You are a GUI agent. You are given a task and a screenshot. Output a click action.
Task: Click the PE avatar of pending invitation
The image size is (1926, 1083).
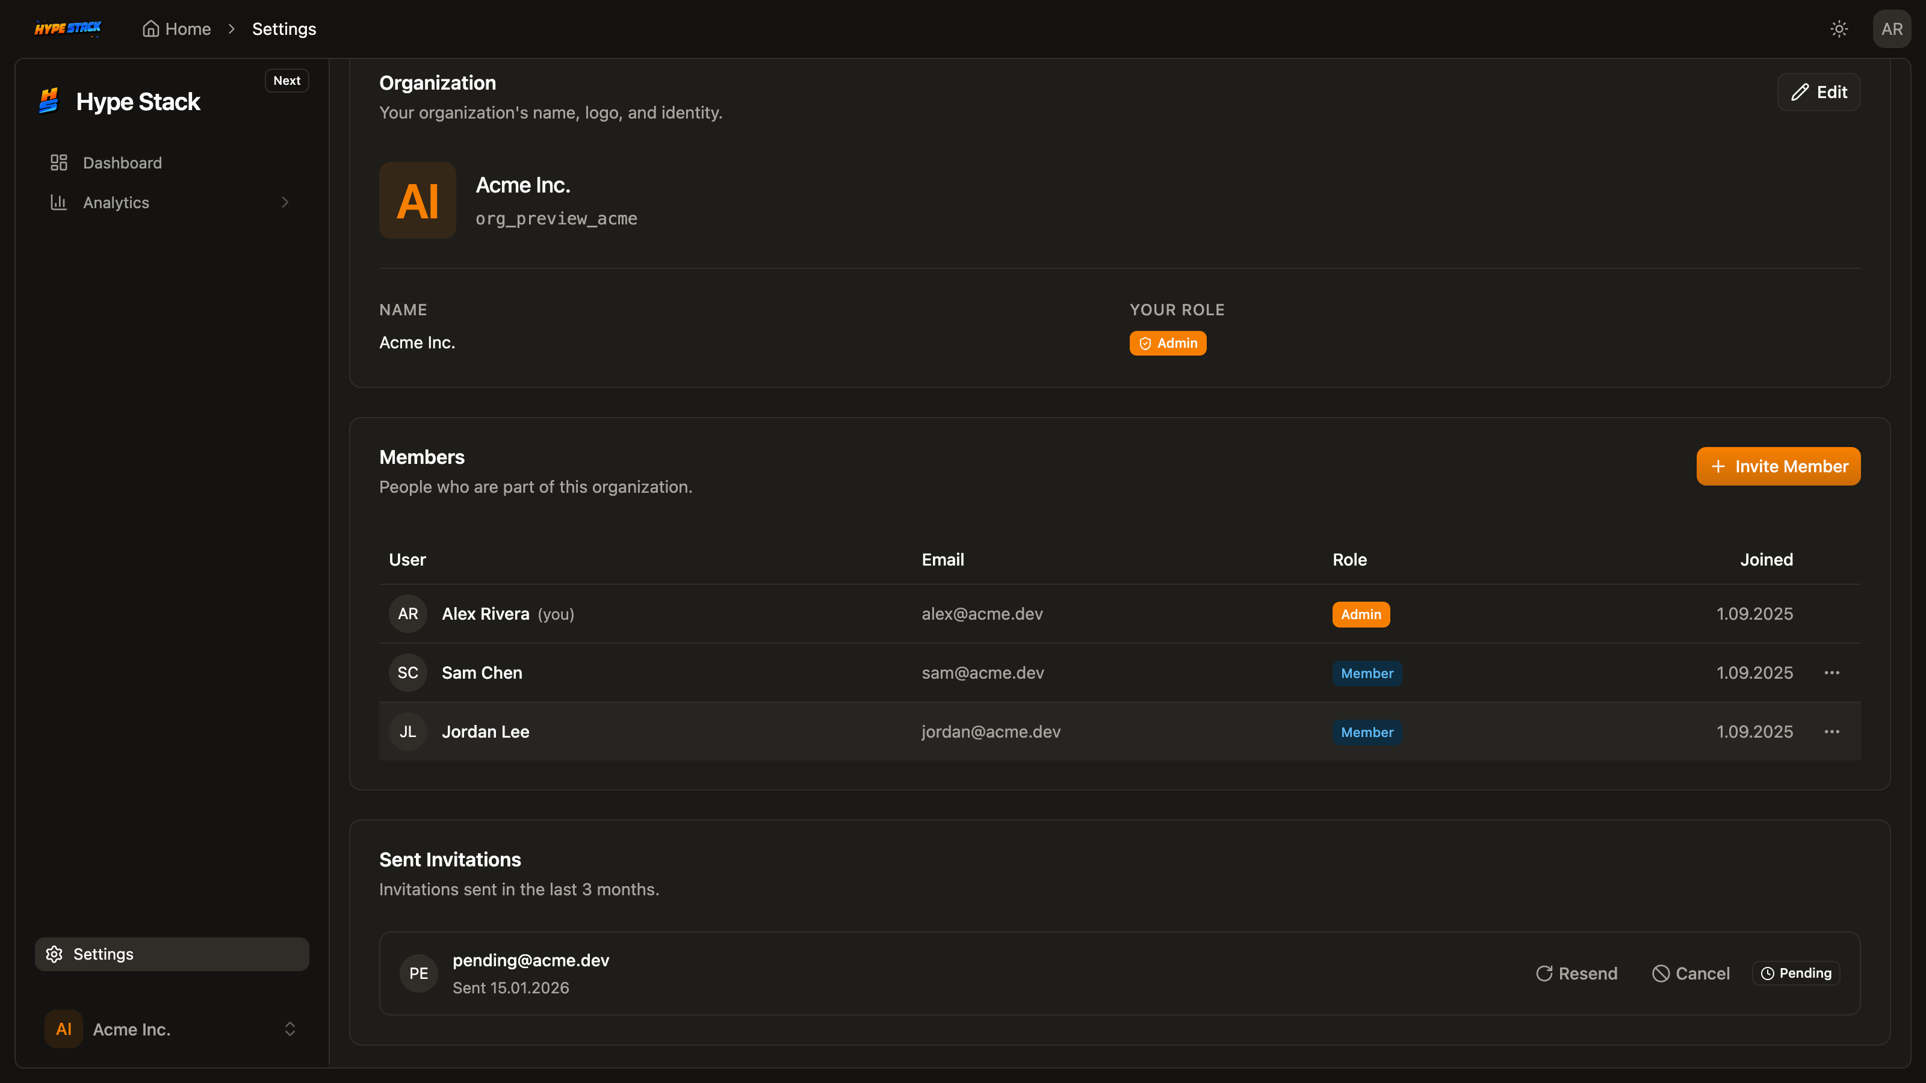point(419,973)
